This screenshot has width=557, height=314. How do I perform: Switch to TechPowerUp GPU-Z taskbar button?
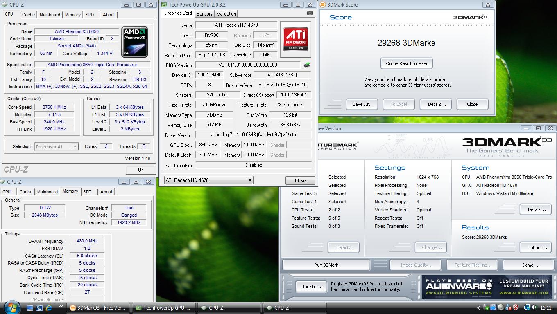165,308
